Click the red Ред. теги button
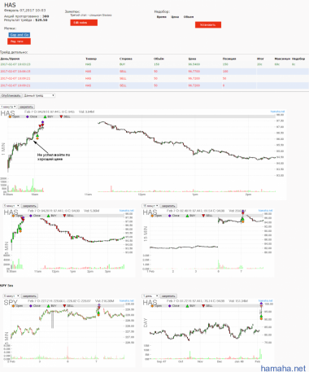 pyautogui.click(x=19, y=42)
